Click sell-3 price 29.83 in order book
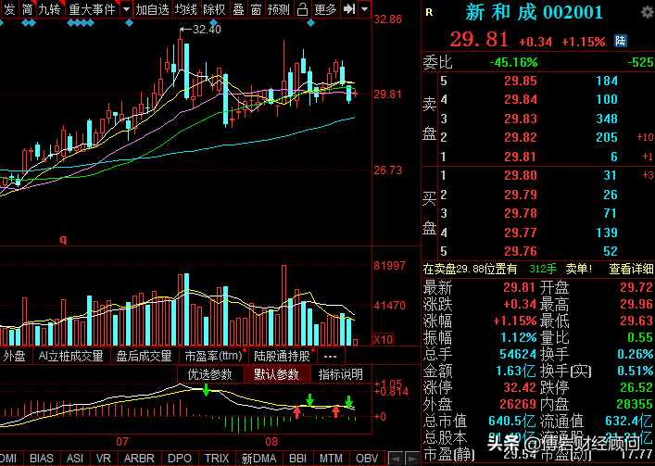655x466 pixels. pos(520,119)
